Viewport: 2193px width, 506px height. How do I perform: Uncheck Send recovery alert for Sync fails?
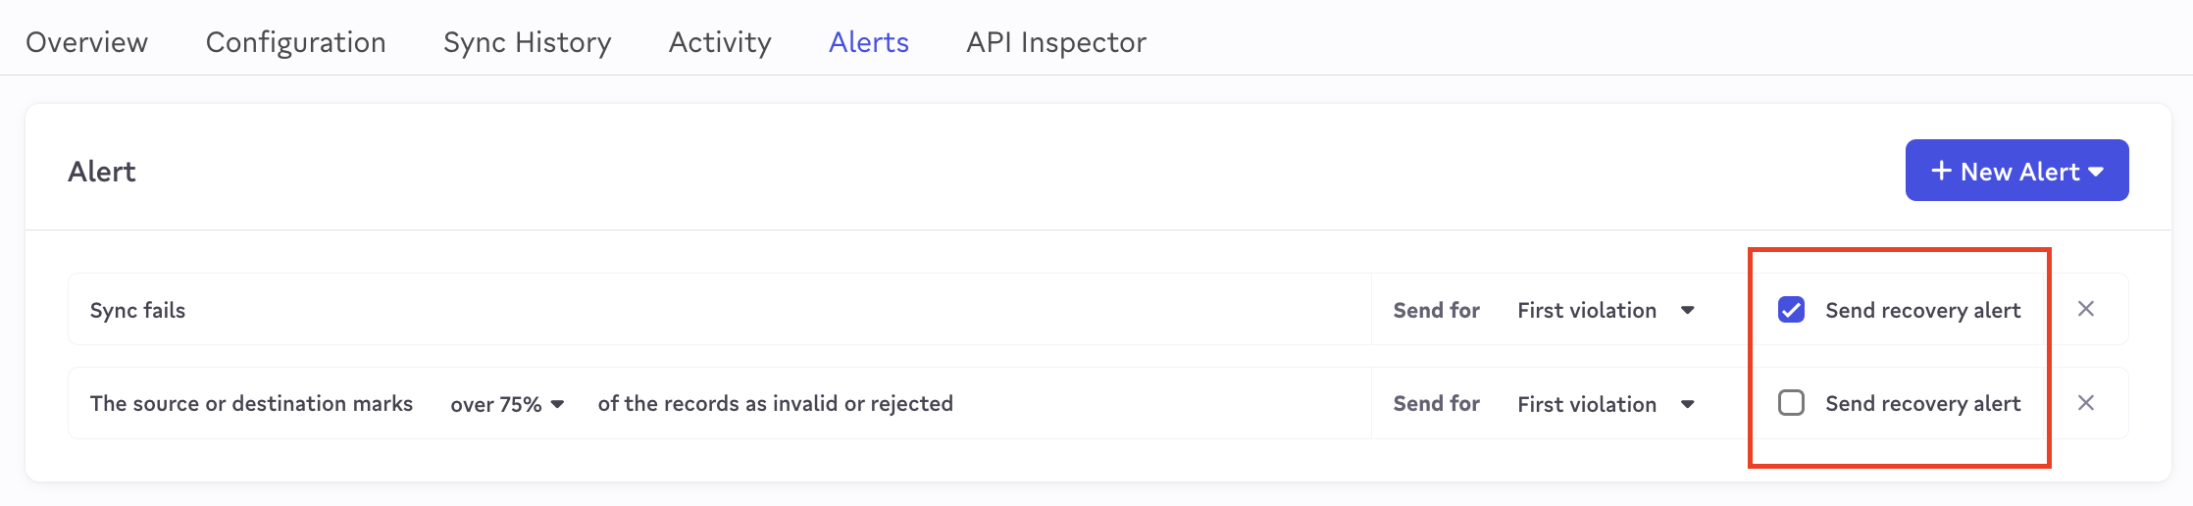point(1791,310)
